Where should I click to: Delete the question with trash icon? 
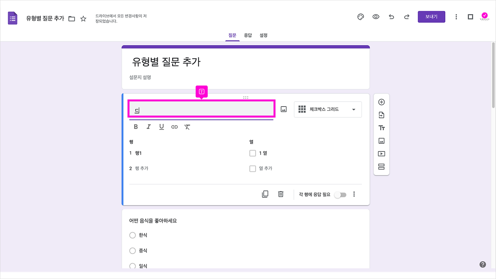tap(281, 194)
